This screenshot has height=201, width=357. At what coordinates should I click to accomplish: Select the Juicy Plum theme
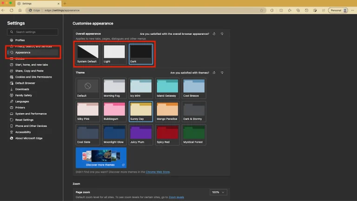(141, 134)
